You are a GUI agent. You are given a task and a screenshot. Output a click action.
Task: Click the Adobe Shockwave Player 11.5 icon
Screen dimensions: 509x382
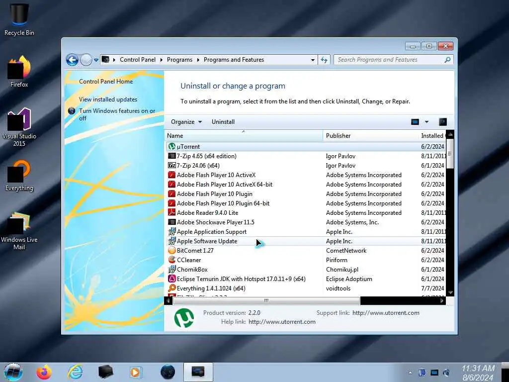171,222
